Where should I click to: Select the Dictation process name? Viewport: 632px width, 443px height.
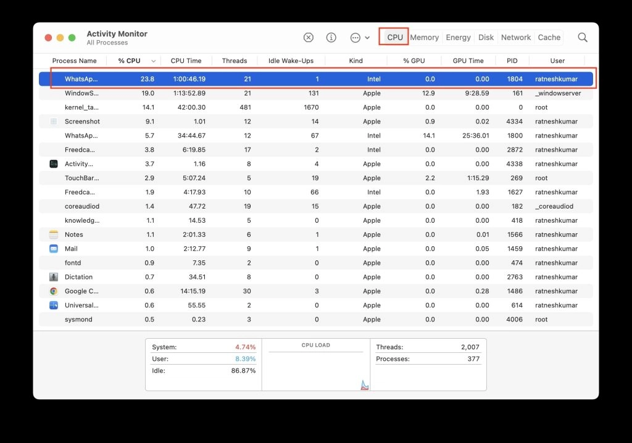click(78, 277)
